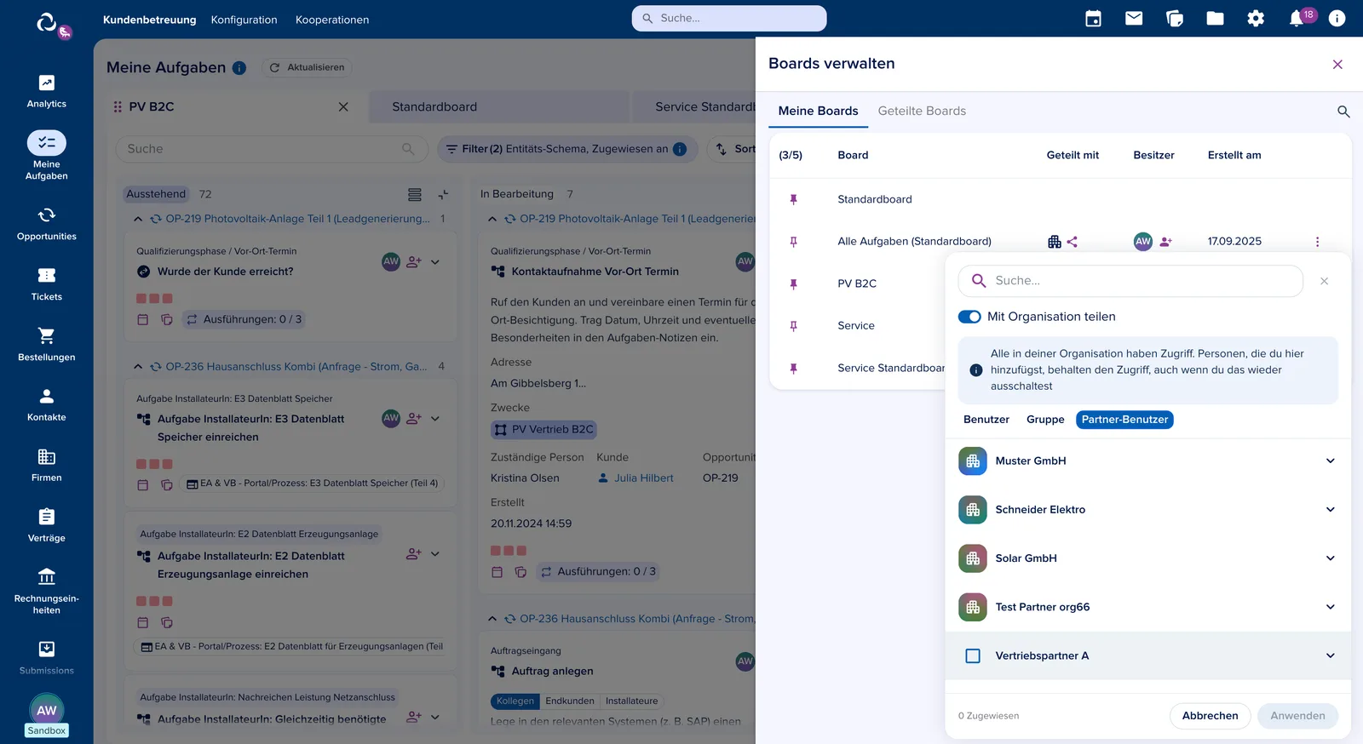Open Verträge in the sidebar
The width and height of the screenshot is (1363, 744).
pyautogui.click(x=46, y=526)
